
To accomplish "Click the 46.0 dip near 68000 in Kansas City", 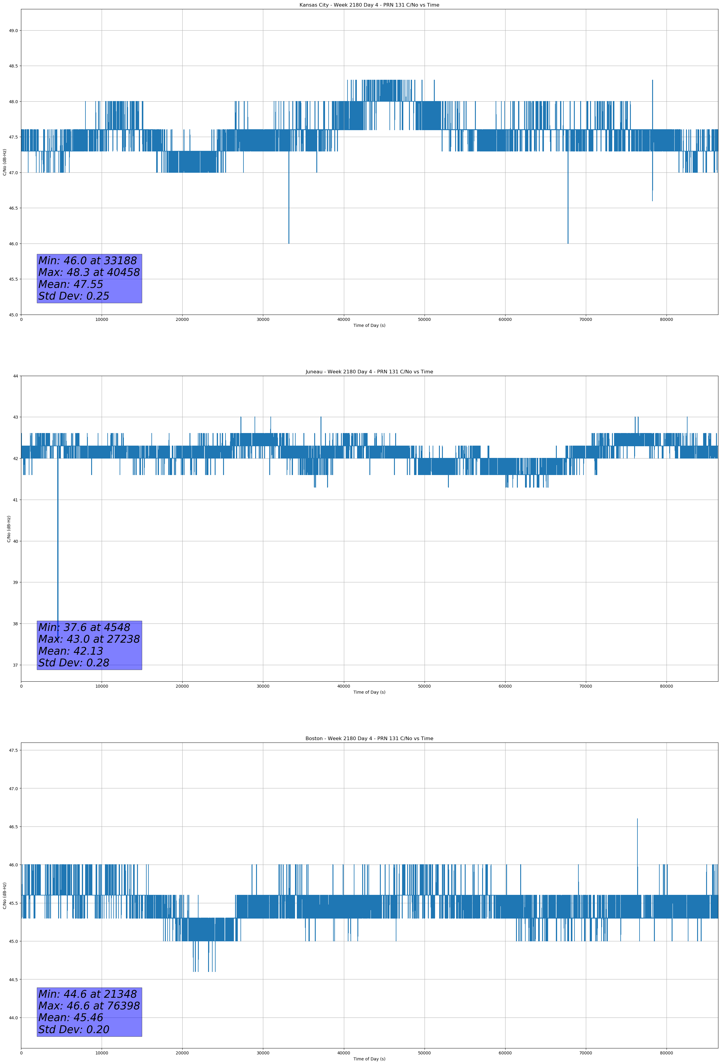I will click(568, 220).
